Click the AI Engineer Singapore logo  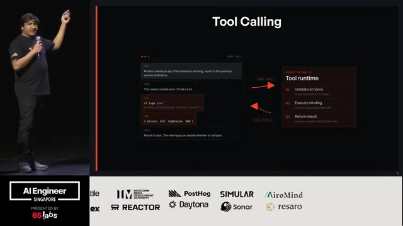click(45, 191)
